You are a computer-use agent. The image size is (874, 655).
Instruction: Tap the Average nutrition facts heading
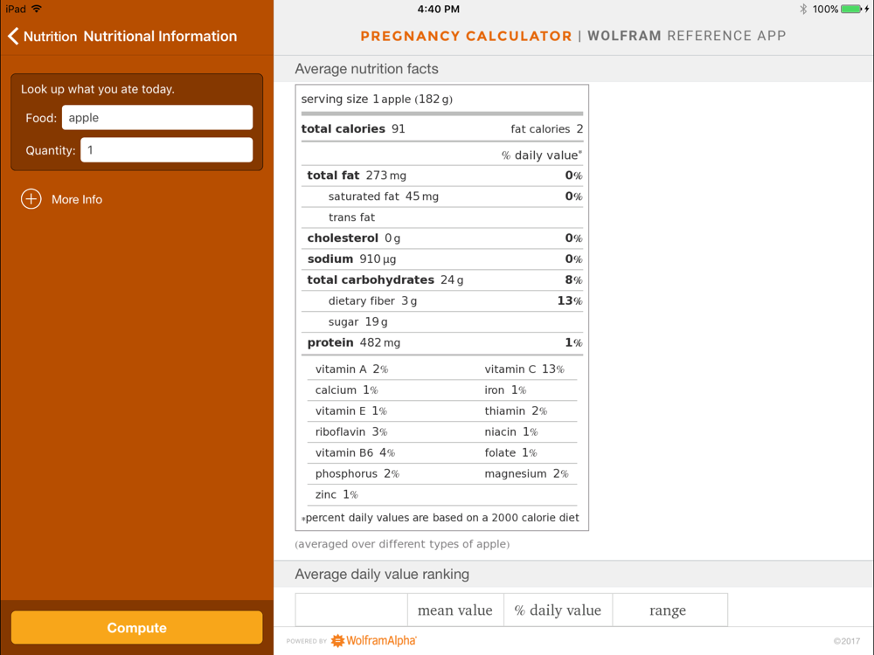point(367,68)
